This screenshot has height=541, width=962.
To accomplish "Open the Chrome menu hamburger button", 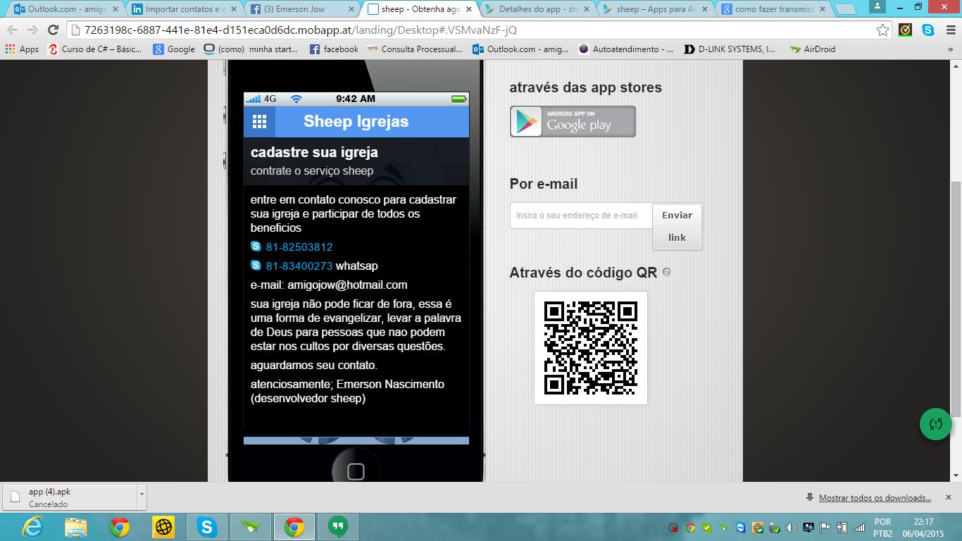I will pyautogui.click(x=949, y=30).
